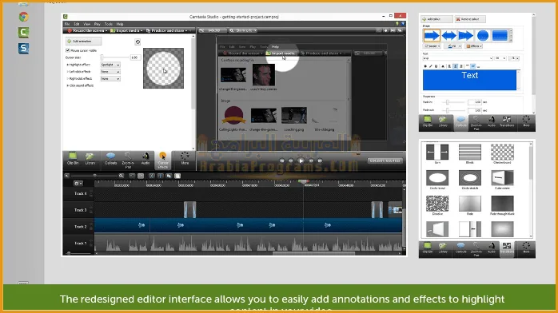558x313 pixels.
Task: Click the timeline zoom-out icon
Action: (x=67, y=176)
